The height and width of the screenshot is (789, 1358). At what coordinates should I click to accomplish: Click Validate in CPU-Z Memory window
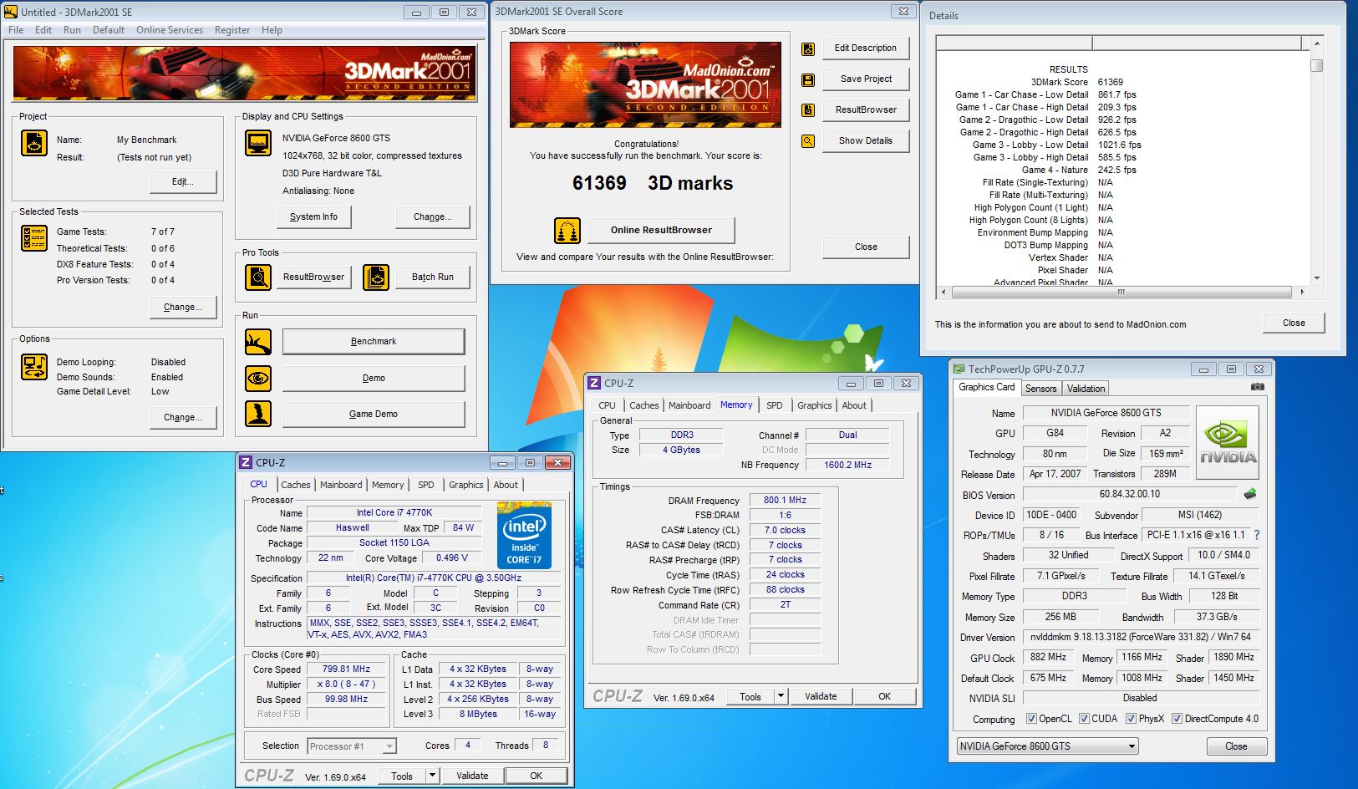click(x=821, y=696)
